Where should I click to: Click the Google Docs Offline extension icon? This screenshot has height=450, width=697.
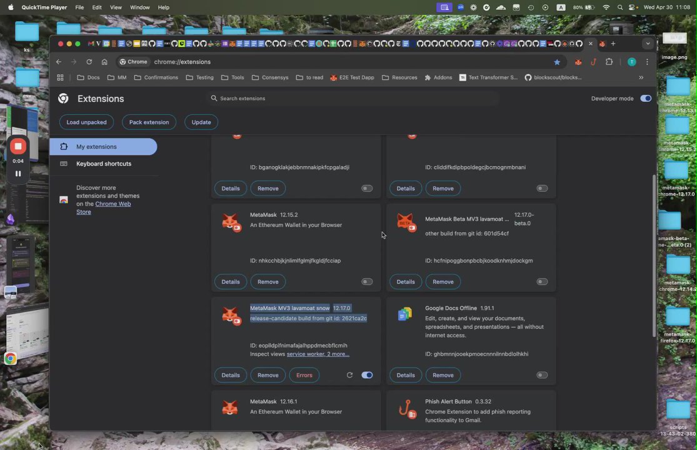click(405, 314)
